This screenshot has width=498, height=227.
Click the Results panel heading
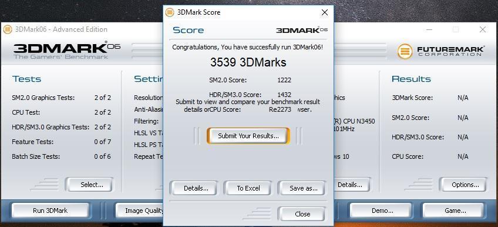411,79
